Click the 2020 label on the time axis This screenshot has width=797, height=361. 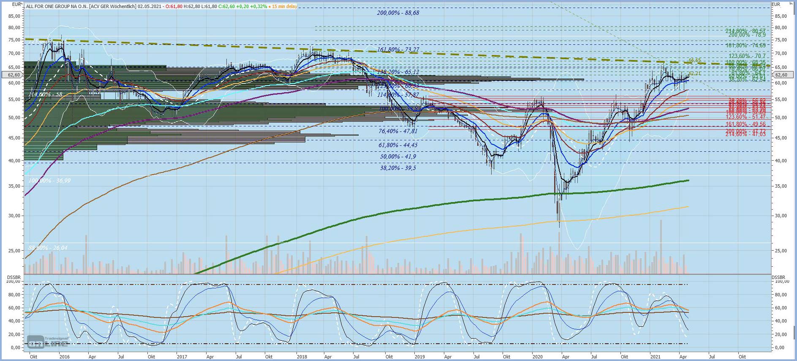click(x=537, y=357)
